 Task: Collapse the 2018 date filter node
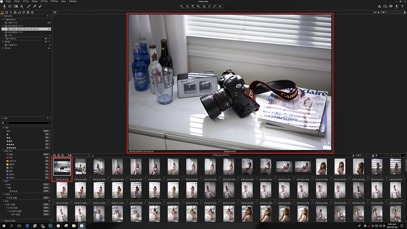click(4, 185)
